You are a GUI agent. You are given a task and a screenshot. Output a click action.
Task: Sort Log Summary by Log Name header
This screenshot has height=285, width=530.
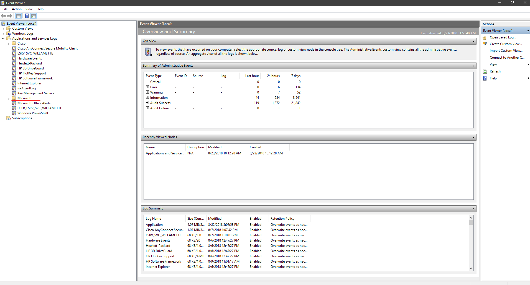(165, 219)
